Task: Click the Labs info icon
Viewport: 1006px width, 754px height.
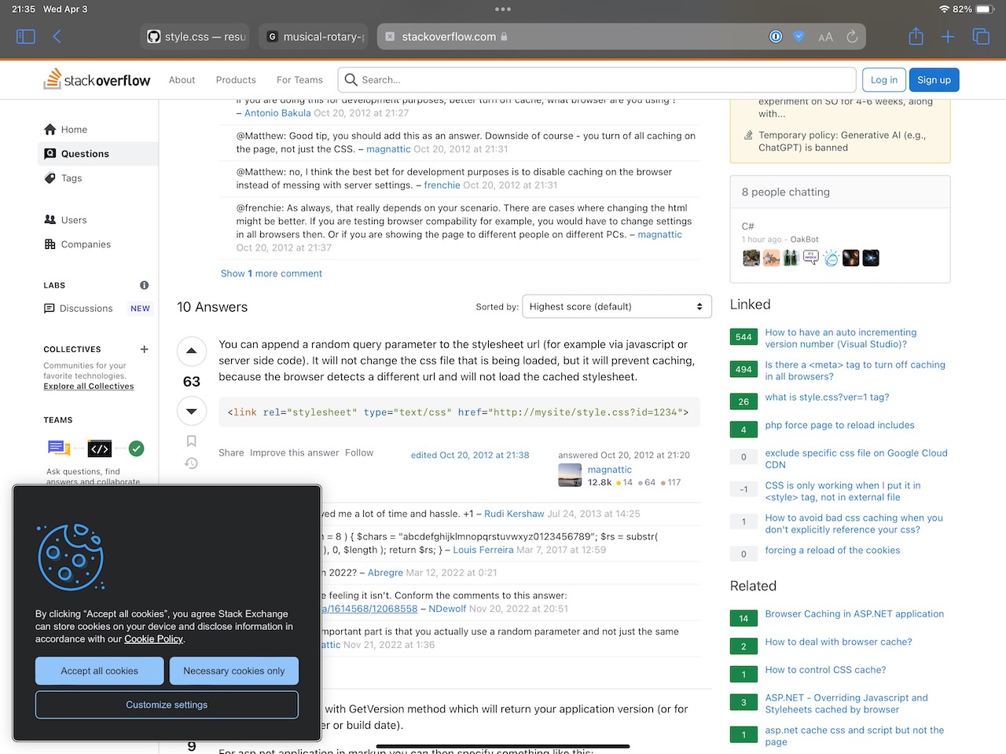Action: [144, 285]
